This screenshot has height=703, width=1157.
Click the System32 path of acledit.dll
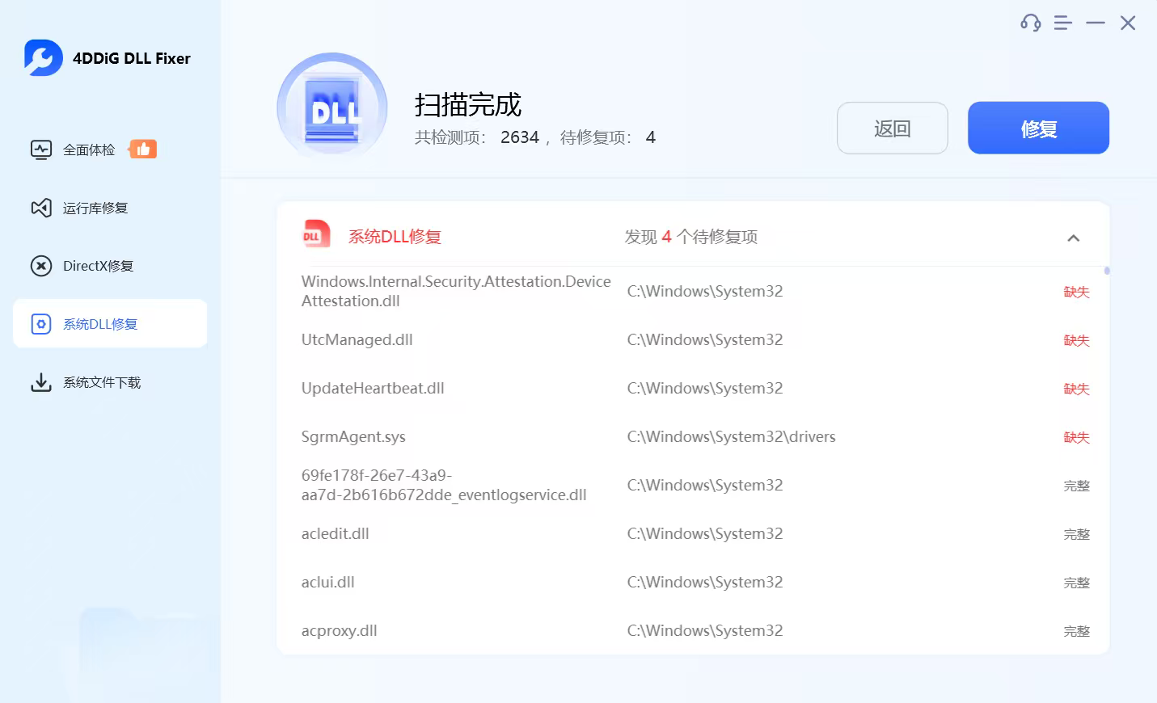(x=705, y=533)
